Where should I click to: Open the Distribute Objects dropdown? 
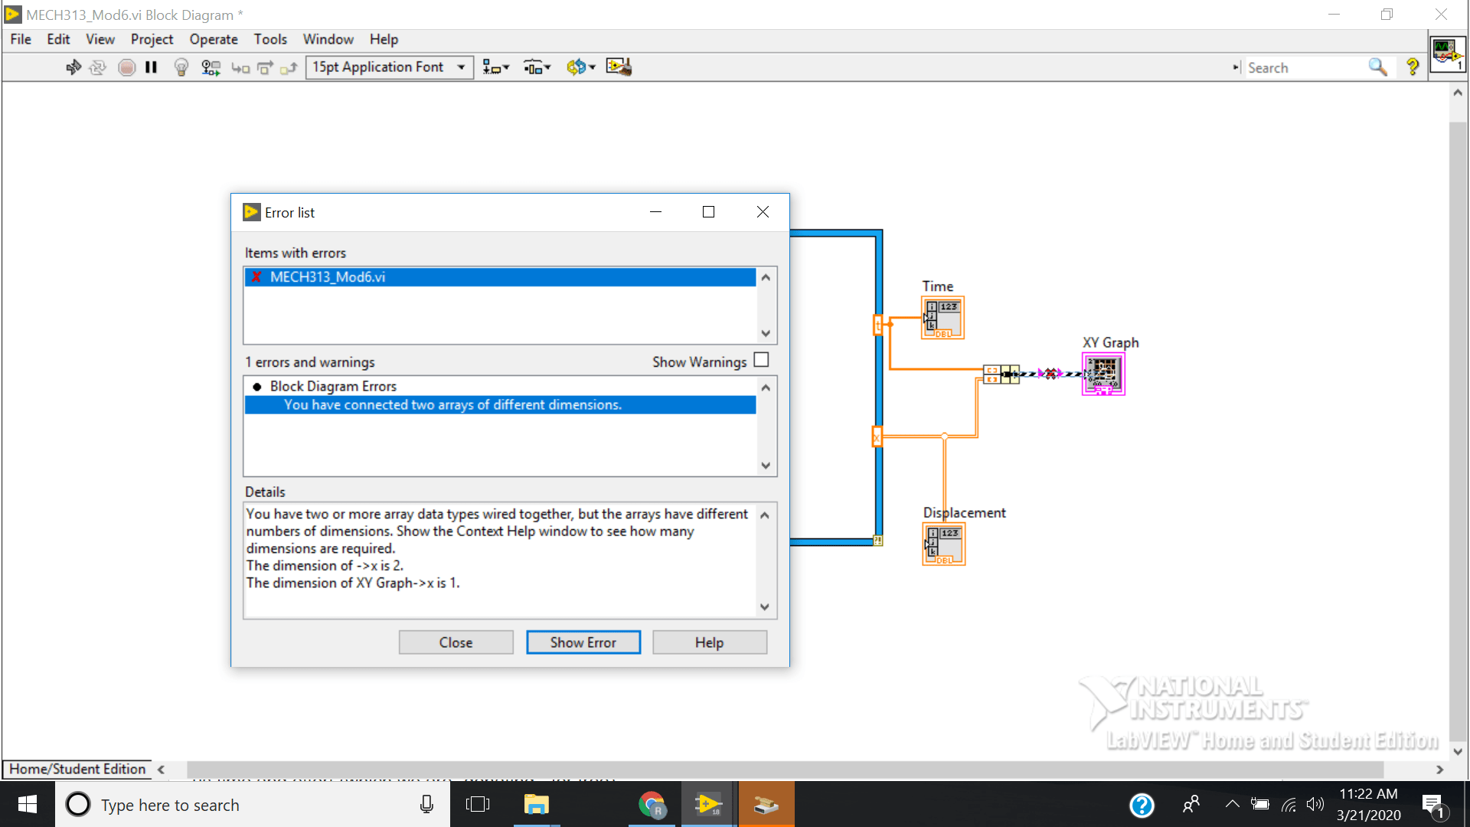click(x=537, y=67)
